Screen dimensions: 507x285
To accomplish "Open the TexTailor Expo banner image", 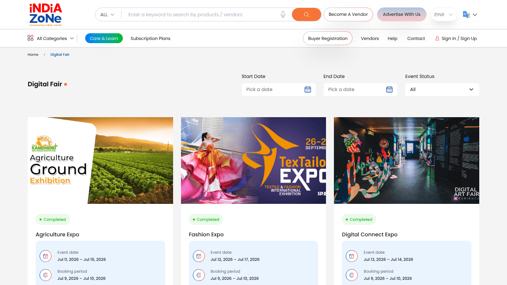I will coord(253,160).
